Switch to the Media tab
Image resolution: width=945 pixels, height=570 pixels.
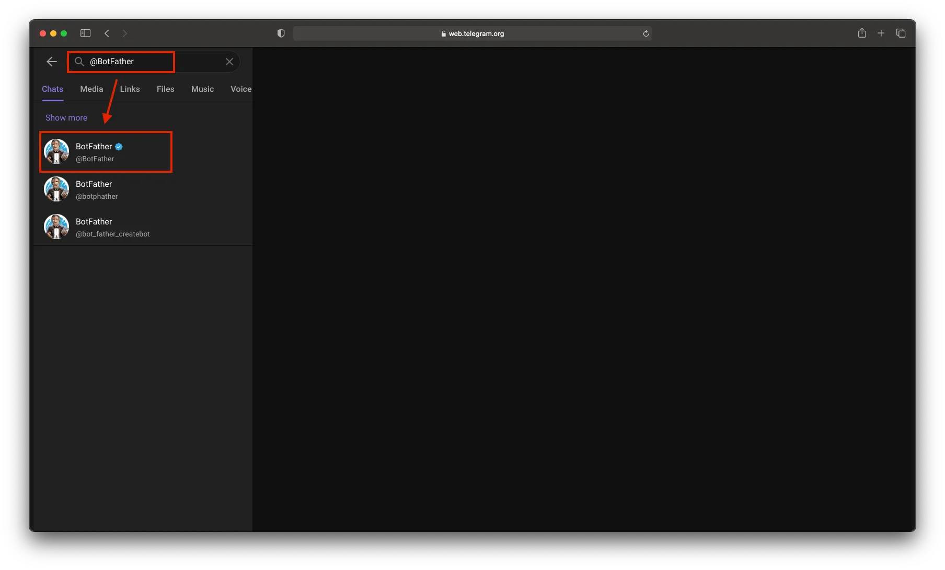click(x=91, y=89)
